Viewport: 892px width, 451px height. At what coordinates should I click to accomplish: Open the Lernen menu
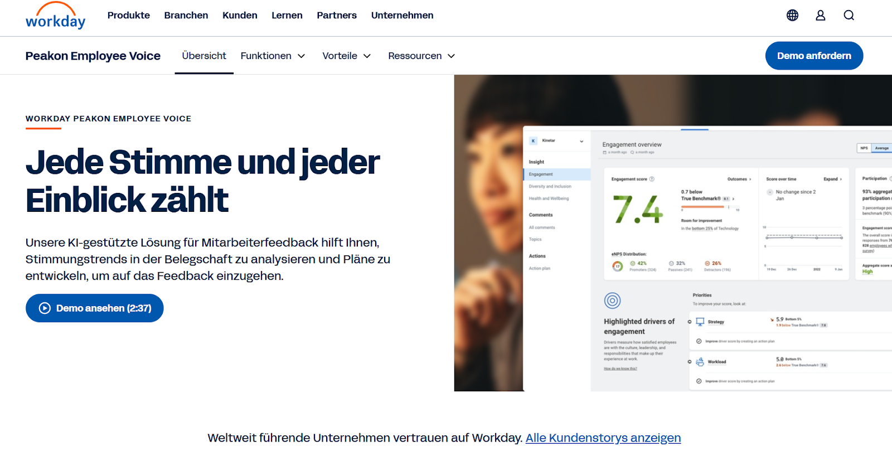pos(287,15)
